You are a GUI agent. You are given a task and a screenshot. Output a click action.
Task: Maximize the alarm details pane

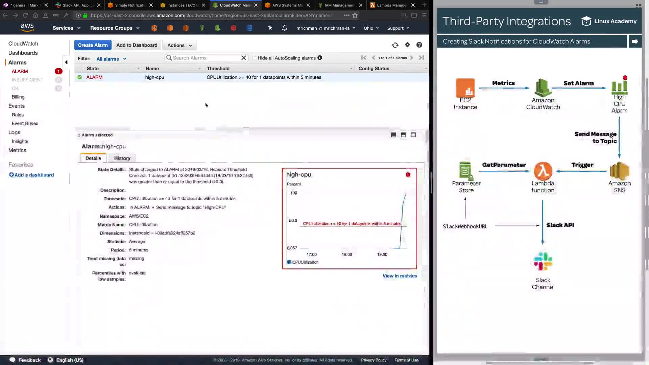pos(413,135)
